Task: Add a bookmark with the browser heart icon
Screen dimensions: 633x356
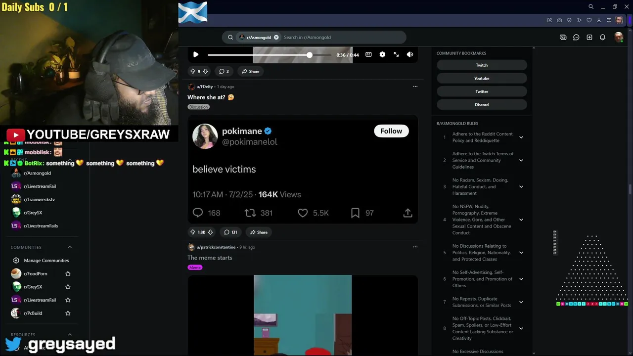Action: pyautogui.click(x=589, y=20)
